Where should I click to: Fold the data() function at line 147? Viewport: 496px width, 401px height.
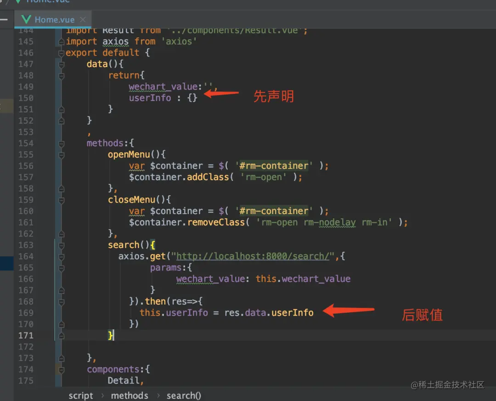[62, 65]
